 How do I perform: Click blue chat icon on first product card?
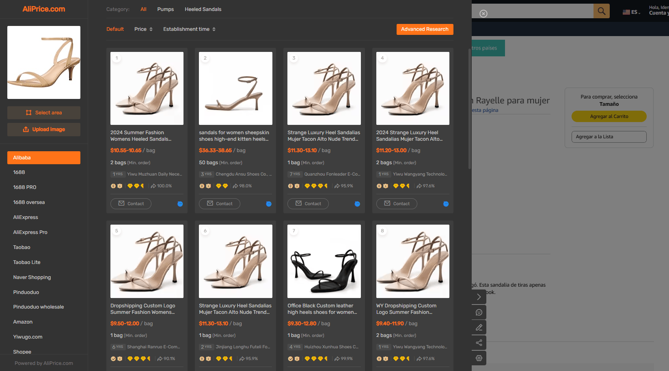pos(180,204)
